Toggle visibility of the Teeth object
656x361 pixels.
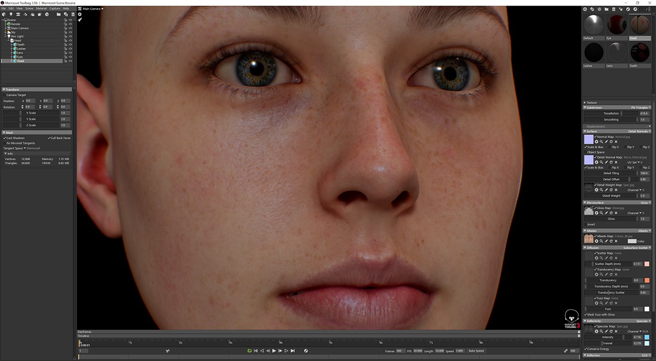(71, 45)
